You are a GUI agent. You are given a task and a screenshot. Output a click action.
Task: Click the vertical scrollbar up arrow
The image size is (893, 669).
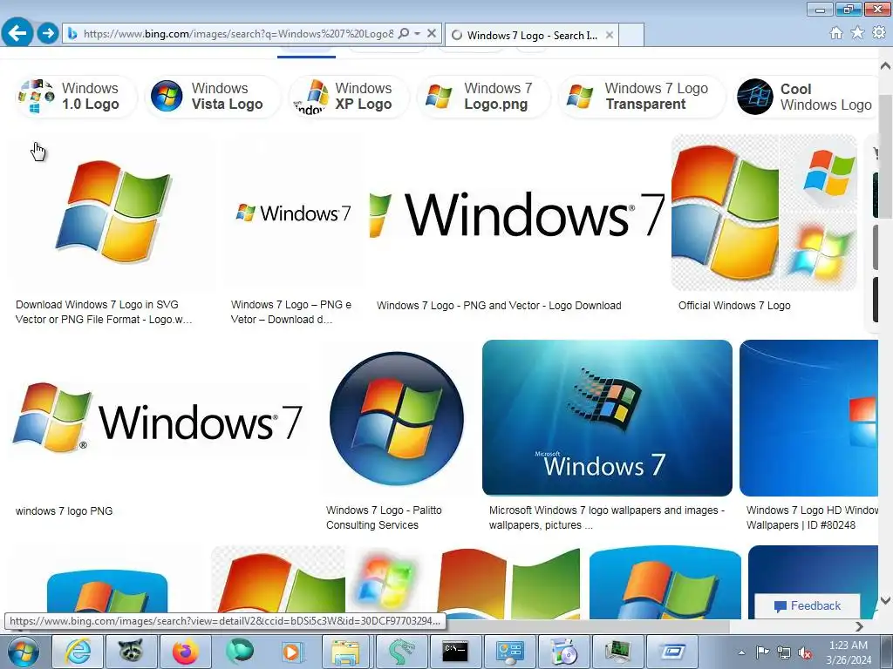coord(886,66)
